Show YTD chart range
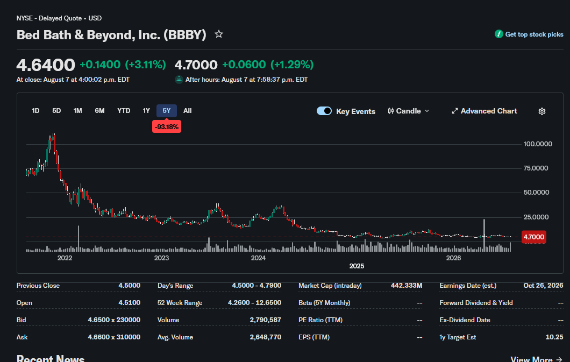 pos(124,111)
